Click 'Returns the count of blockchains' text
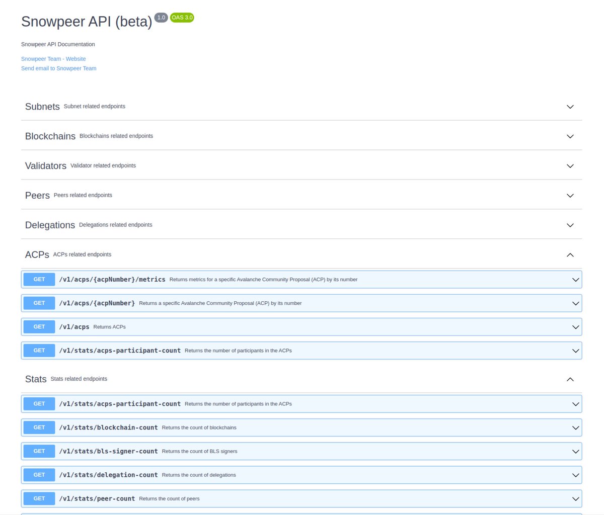The width and height of the screenshot is (604, 515). [199, 427]
